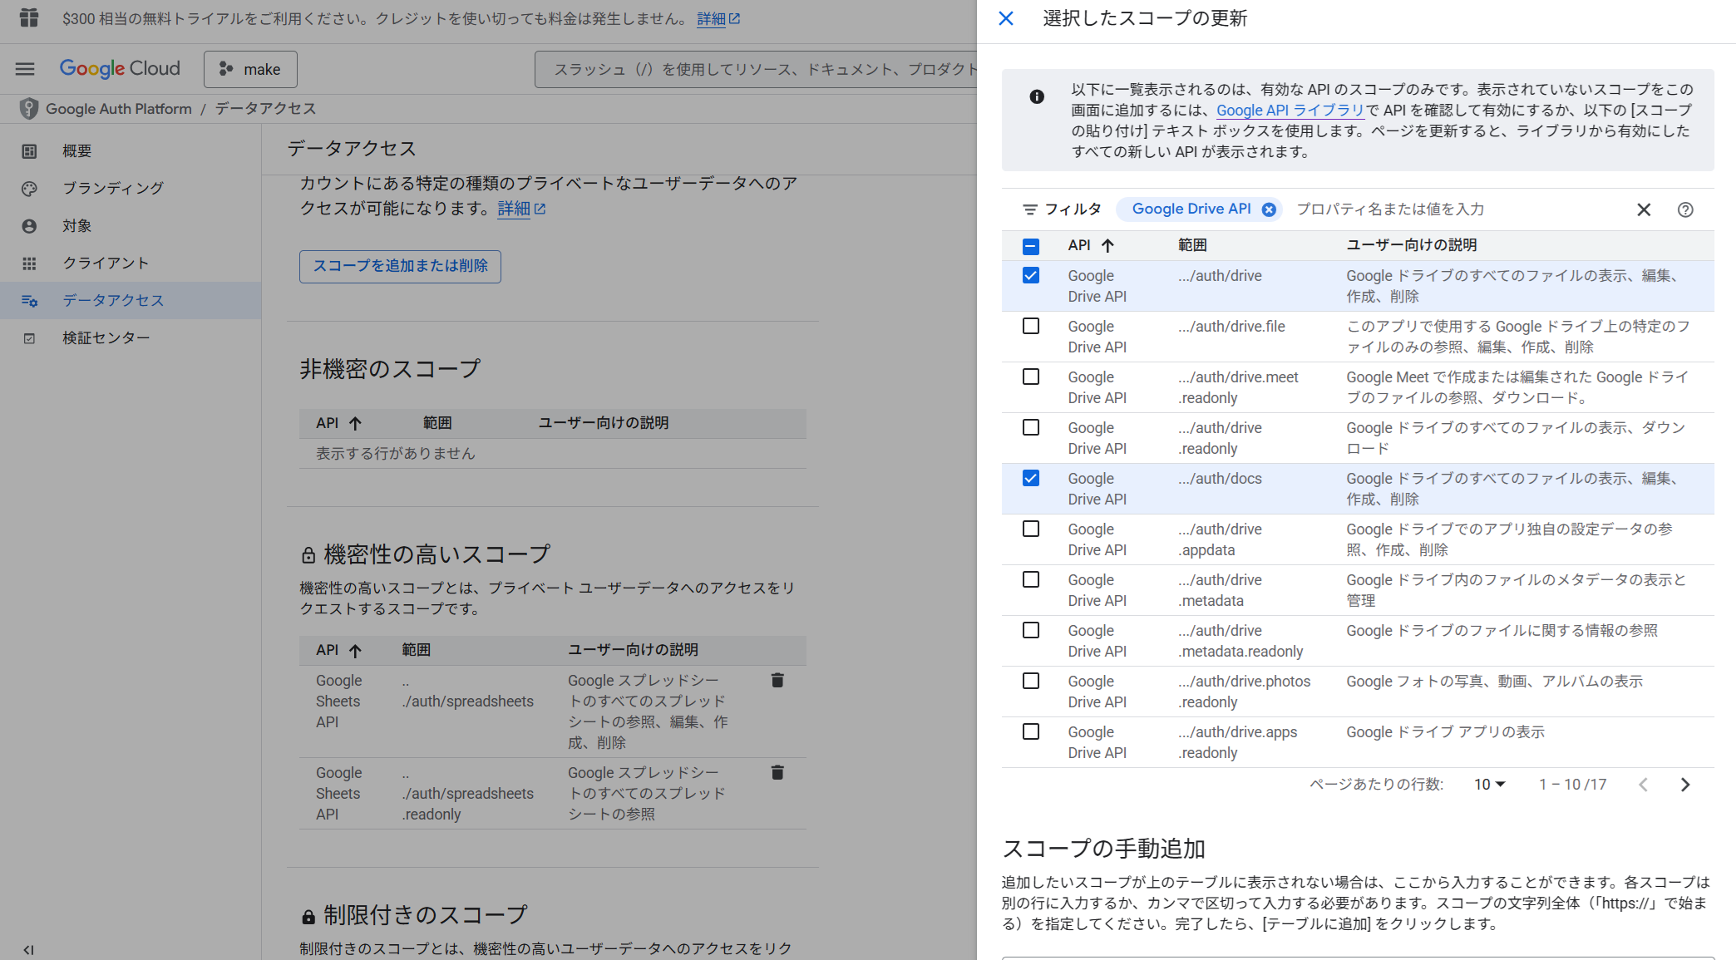
Task: Click the クライアント grid icon
Action: 29,263
